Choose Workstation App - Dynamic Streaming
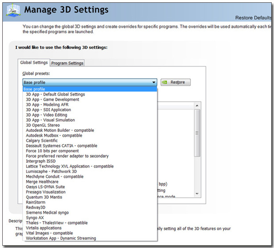The image size is (274, 248). click(x=90, y=238)
